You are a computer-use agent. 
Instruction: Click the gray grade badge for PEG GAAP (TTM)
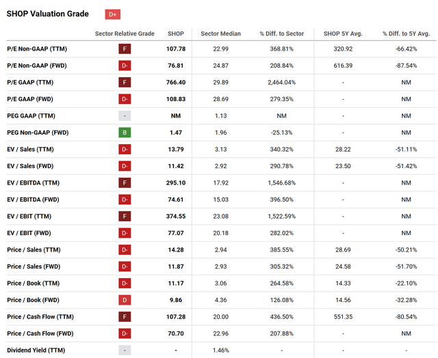point(125,116)
